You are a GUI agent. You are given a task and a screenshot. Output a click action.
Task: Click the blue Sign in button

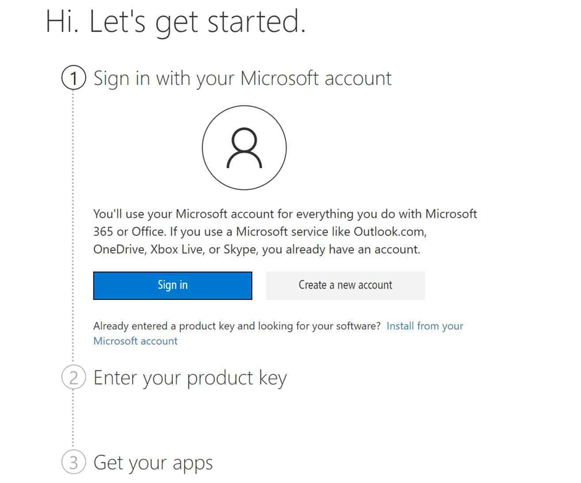pyautogui.click(x=172, y=286)
